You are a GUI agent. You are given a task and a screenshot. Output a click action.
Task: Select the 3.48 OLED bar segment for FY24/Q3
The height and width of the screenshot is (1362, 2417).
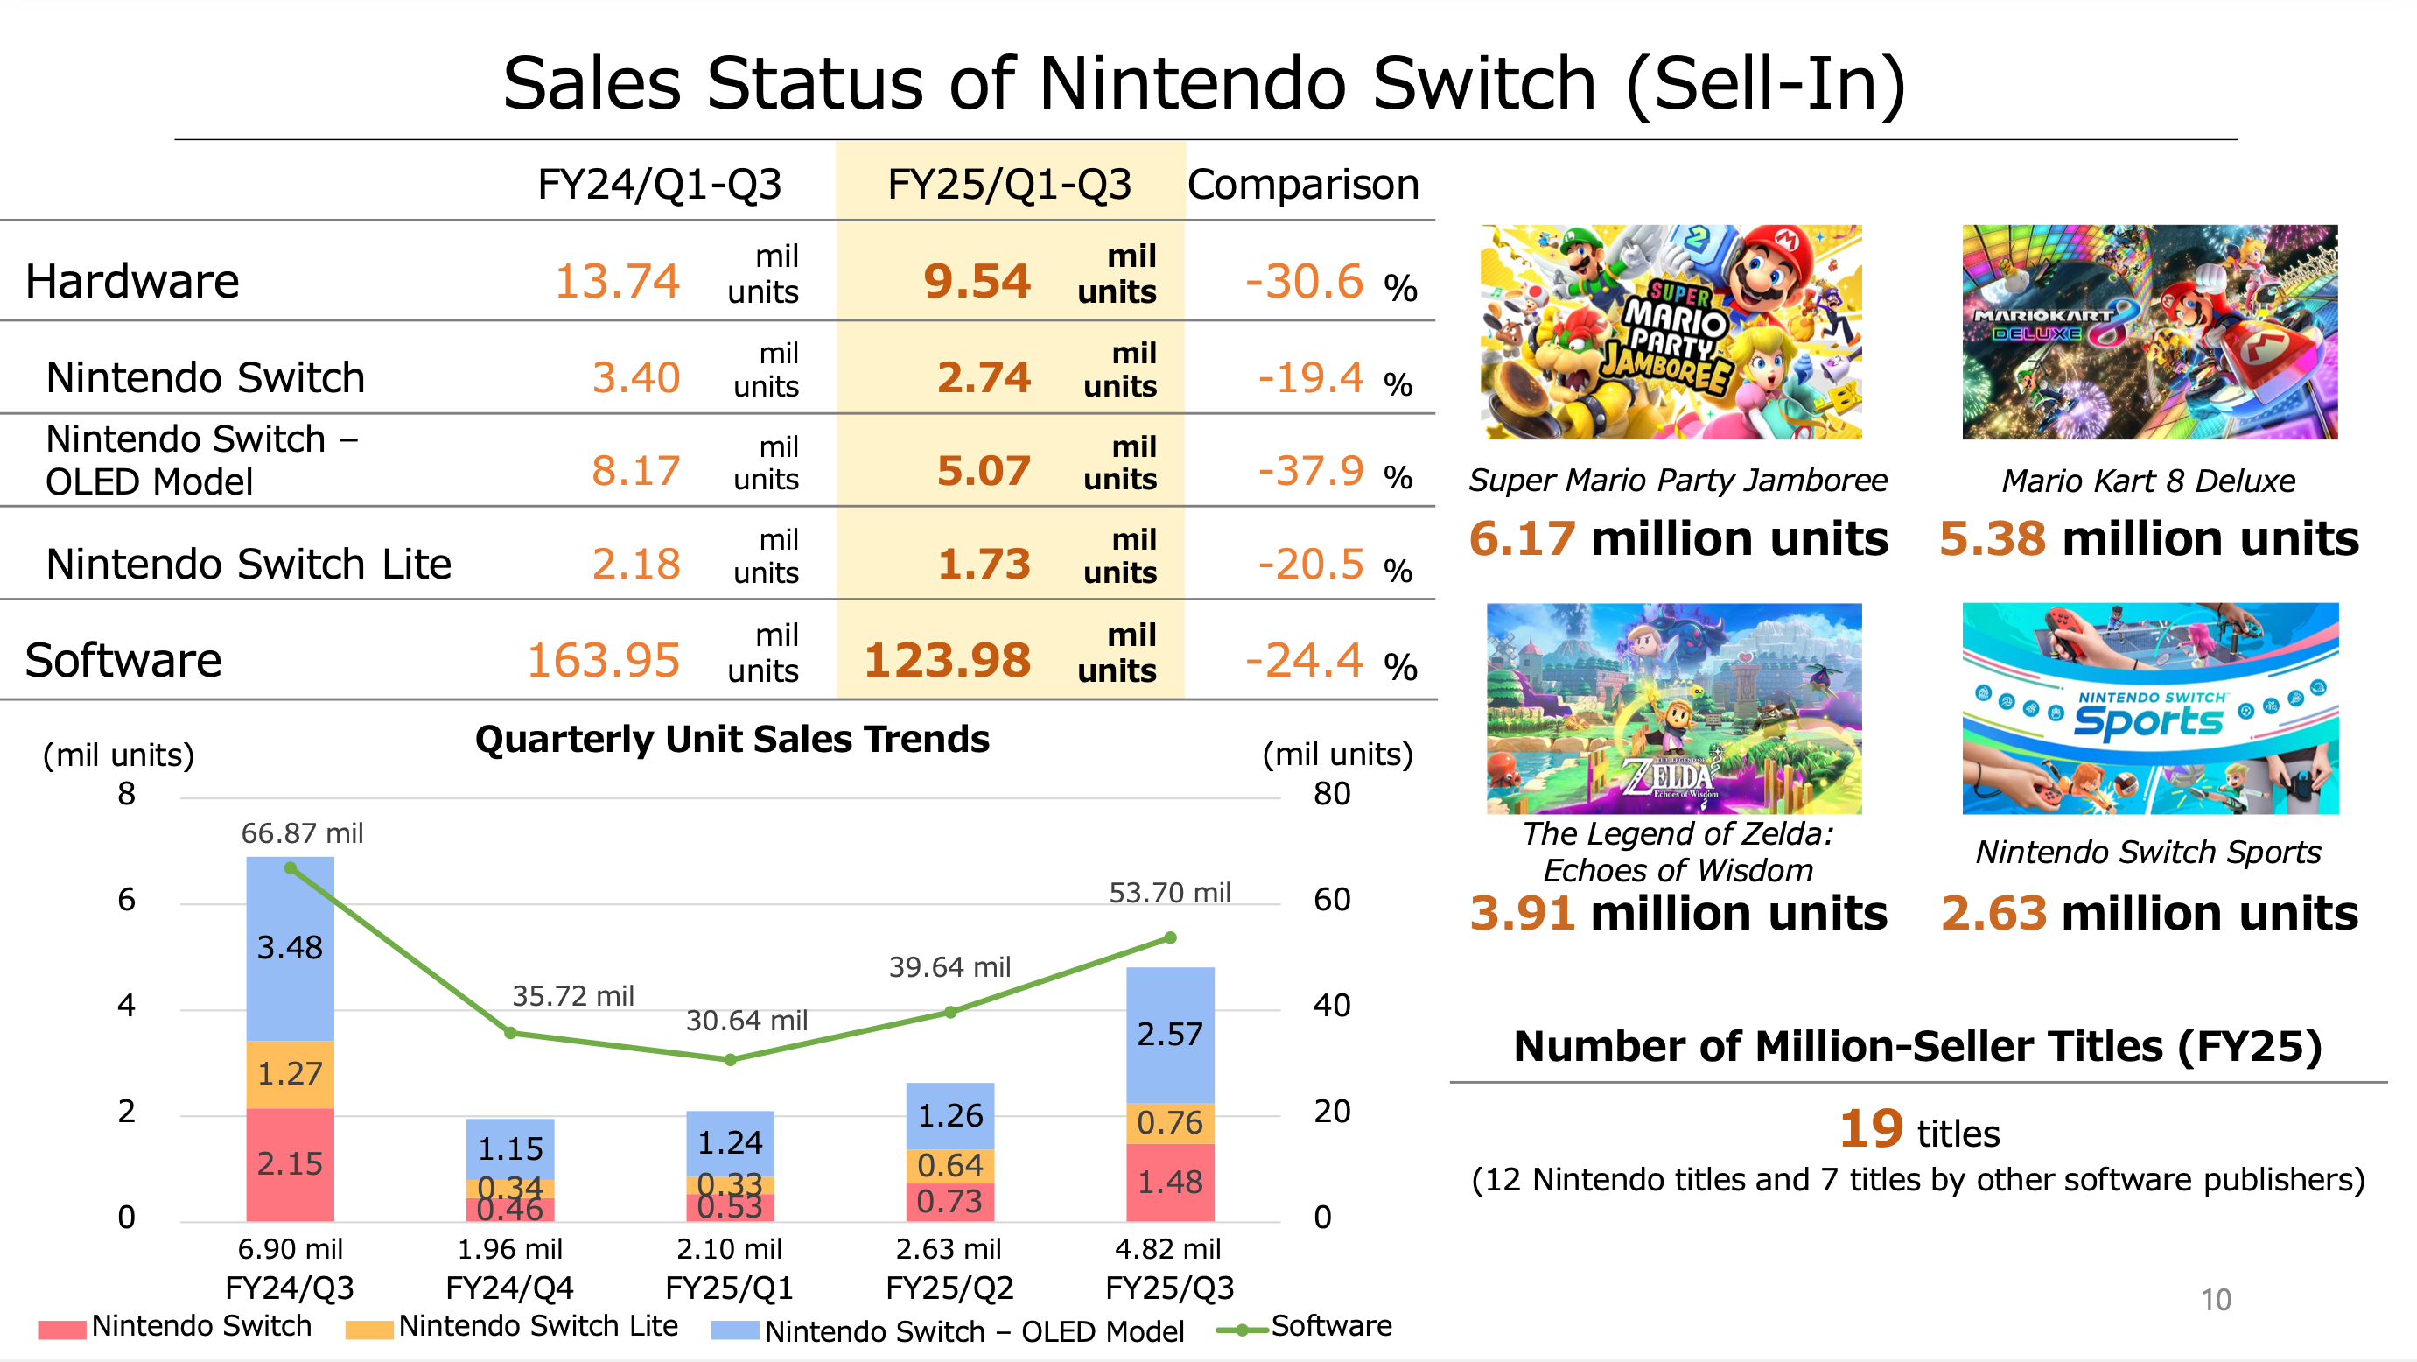[x=290, y=948]
